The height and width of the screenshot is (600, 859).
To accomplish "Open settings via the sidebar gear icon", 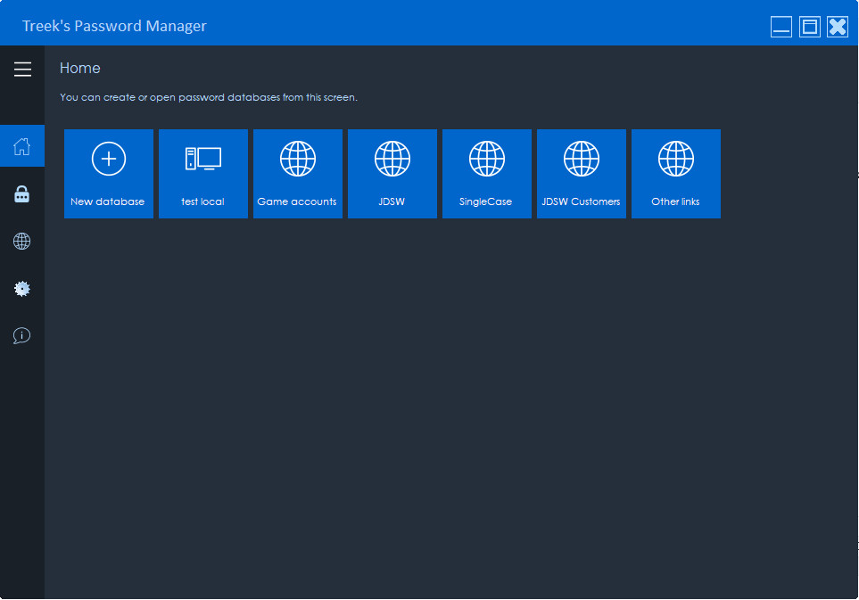I will pos(22,289).
